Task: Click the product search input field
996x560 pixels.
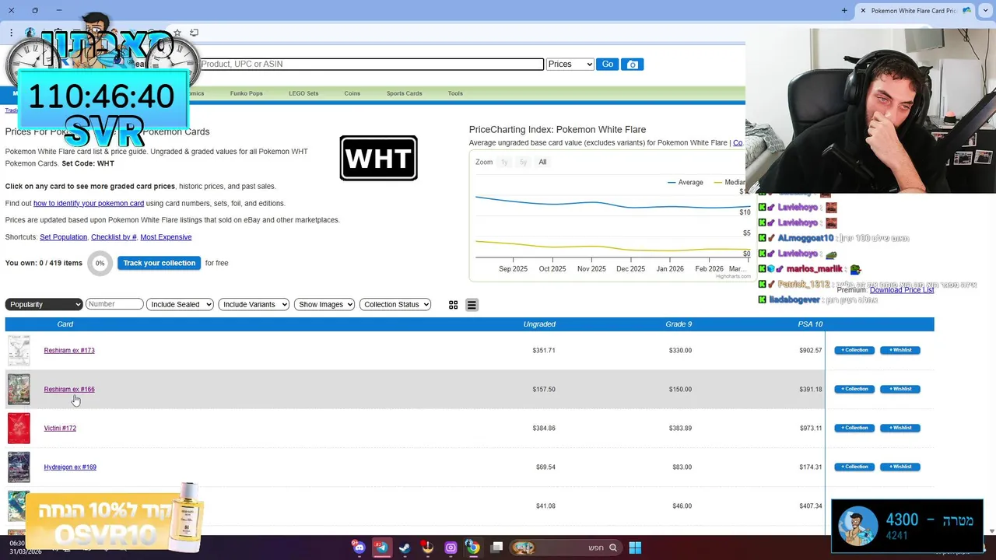Action: pos(371,65)
